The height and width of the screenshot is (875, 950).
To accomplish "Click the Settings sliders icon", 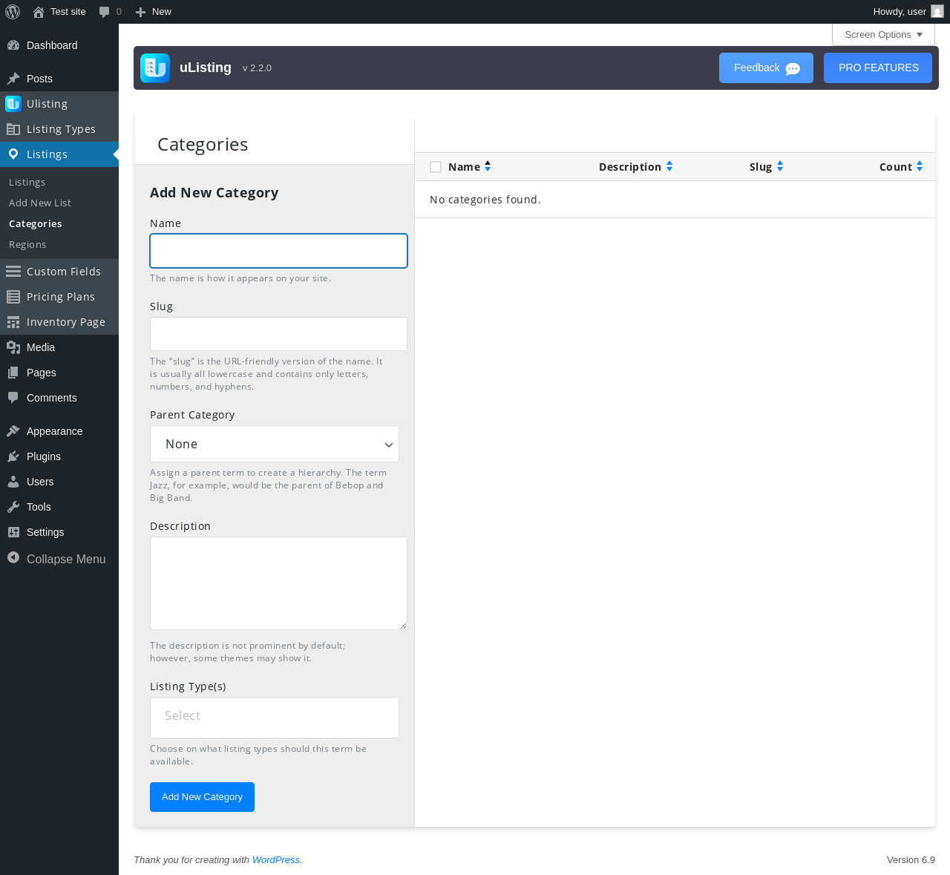I will tap(13, 532).
